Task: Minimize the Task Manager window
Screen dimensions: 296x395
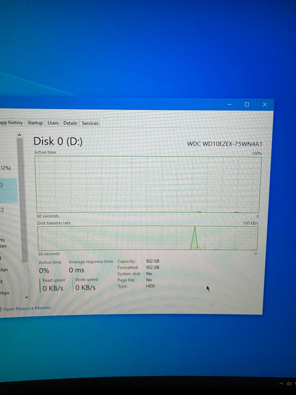Action: (x=230, y=104)
